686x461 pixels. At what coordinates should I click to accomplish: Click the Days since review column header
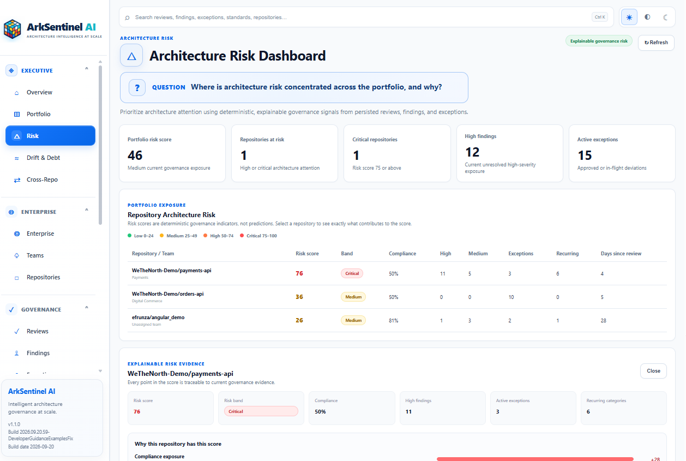pyautogui.click(x=621, y=254)
